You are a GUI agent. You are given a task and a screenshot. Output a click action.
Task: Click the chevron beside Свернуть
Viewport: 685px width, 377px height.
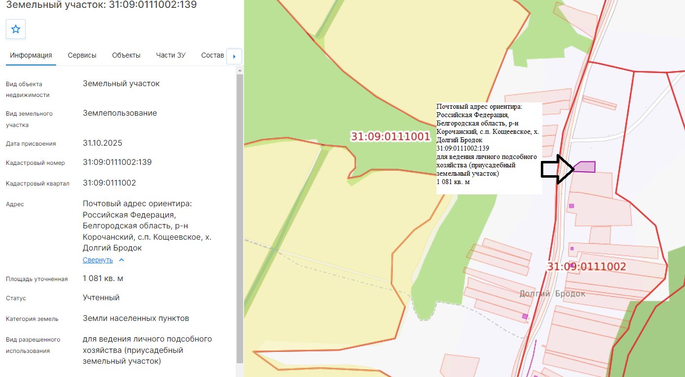point(122,260)
